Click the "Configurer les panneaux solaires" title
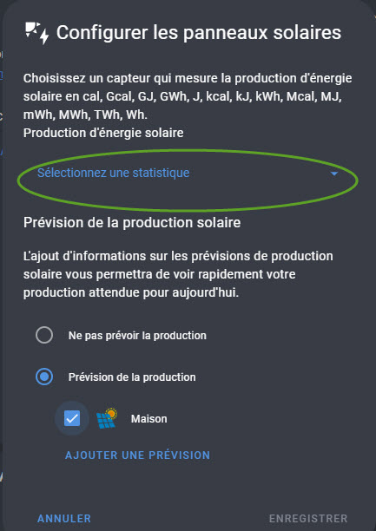376x531 pixels. coord(199,33)
